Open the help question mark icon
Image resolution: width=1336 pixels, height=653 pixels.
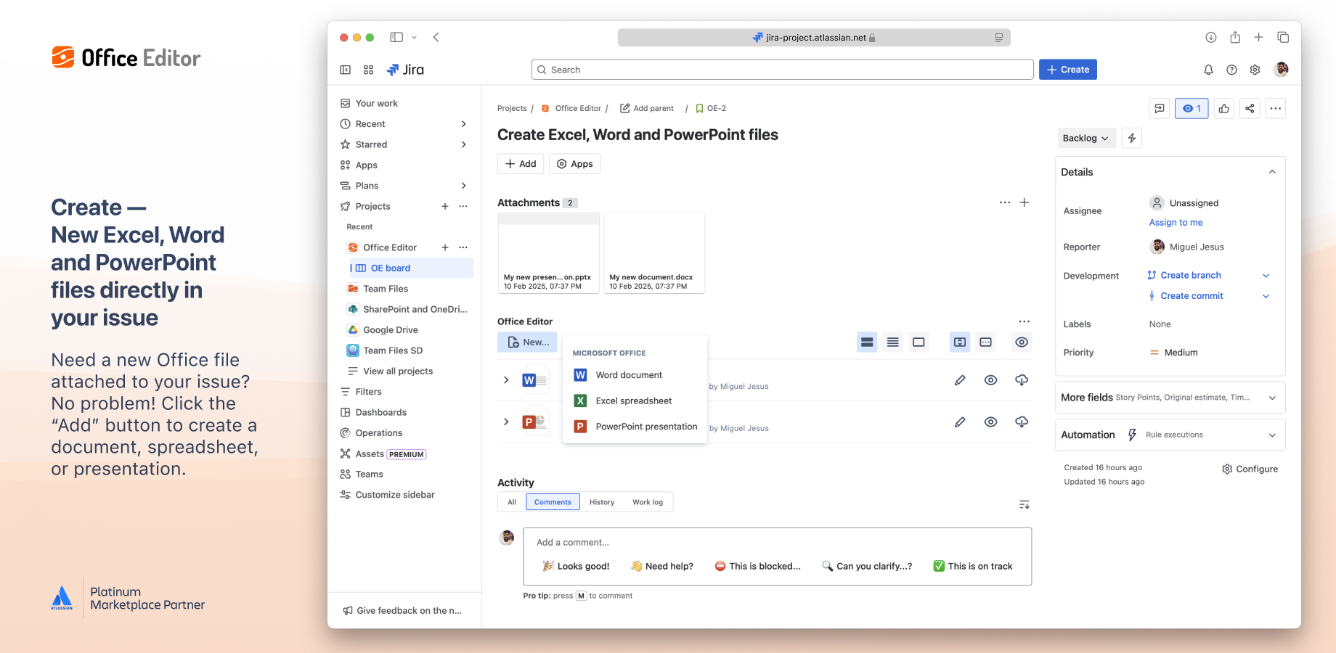pos(1231,70)
